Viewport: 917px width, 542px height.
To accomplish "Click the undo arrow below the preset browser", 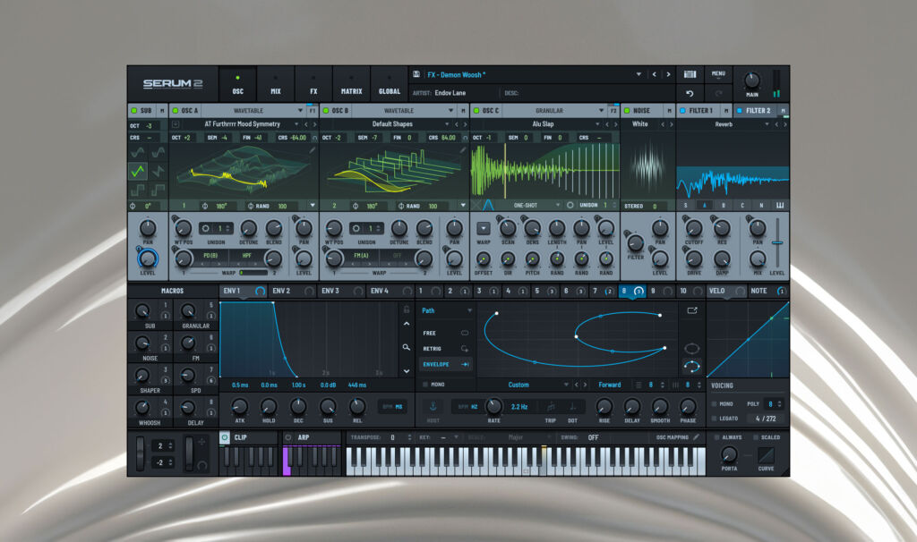I will (690, 93).
